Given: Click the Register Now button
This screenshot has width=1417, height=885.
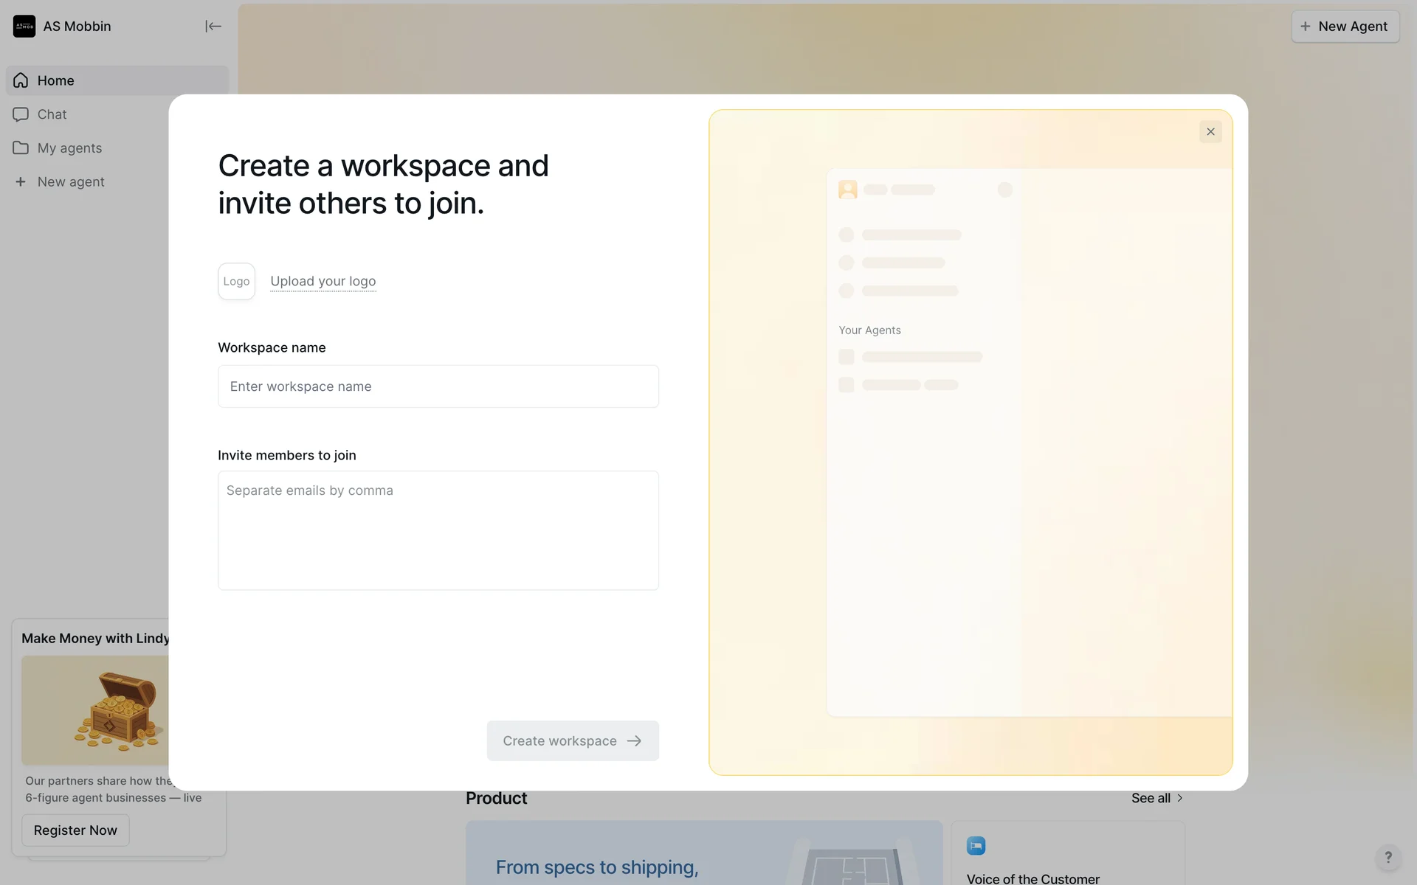Looking at the screenshot, I should point(75,830).
